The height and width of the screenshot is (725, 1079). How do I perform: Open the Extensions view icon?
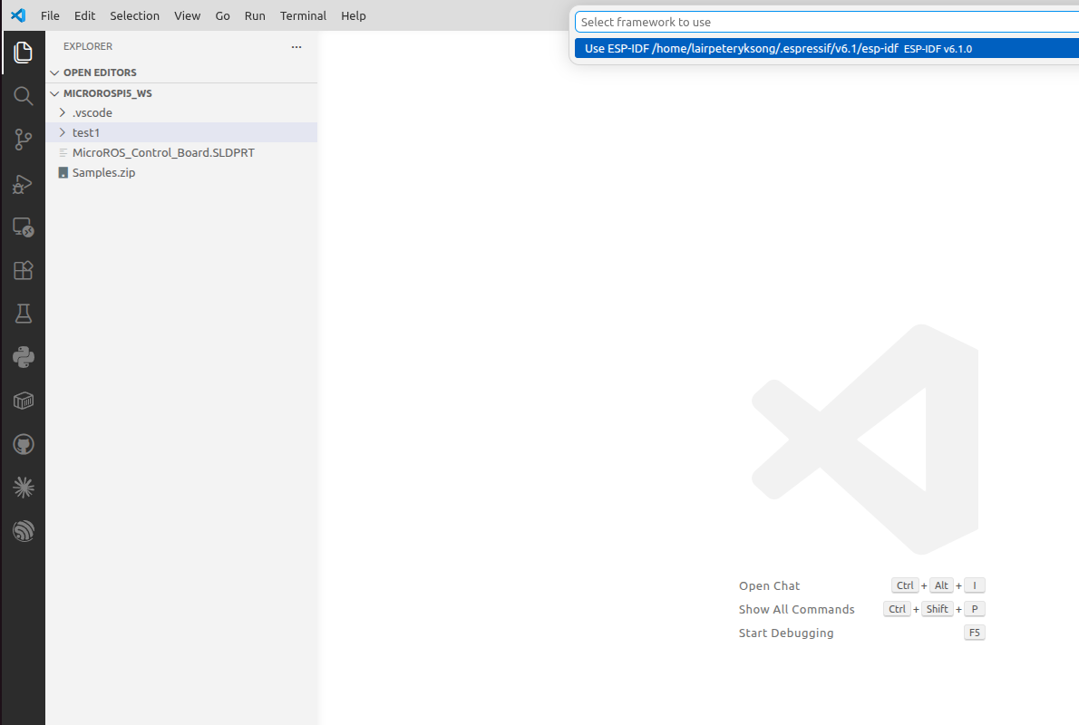[23, 270]
